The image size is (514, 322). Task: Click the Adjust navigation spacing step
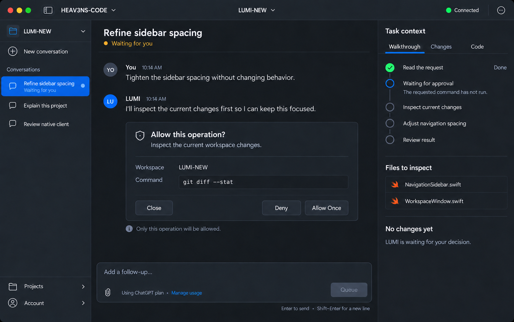[x=435, y=123]
